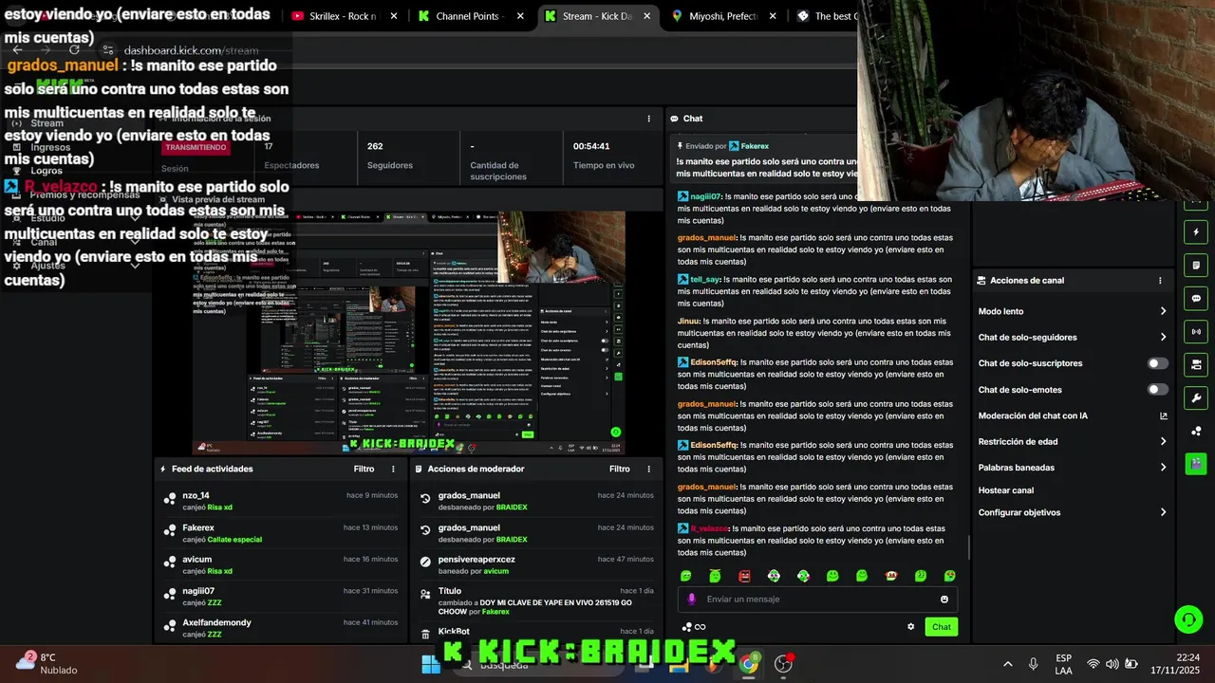Click the camera stream preview sidebar icon
This screenshot has height=683, width=1215.
1196,364
